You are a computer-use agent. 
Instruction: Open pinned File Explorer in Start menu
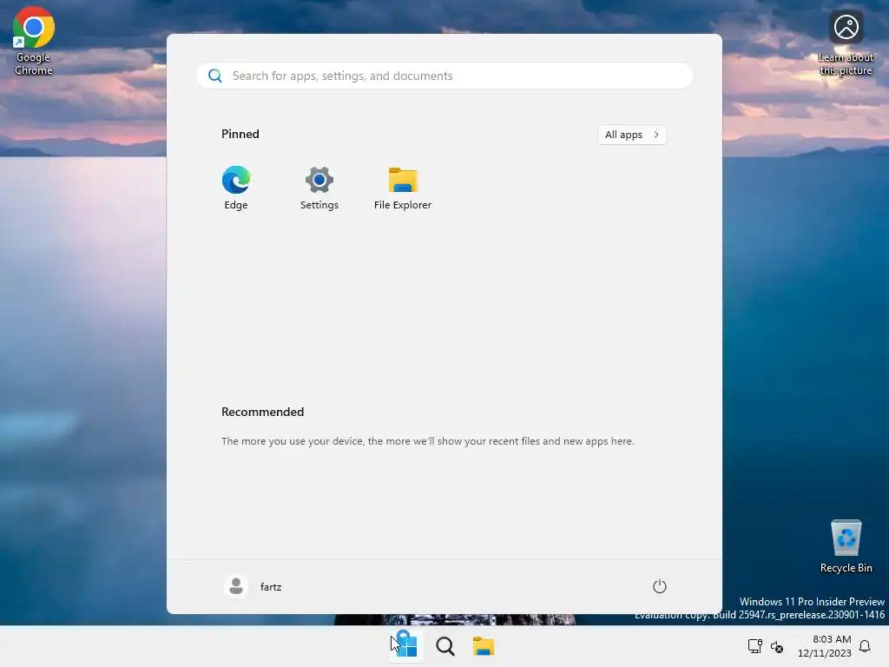[x=403, y=188]
